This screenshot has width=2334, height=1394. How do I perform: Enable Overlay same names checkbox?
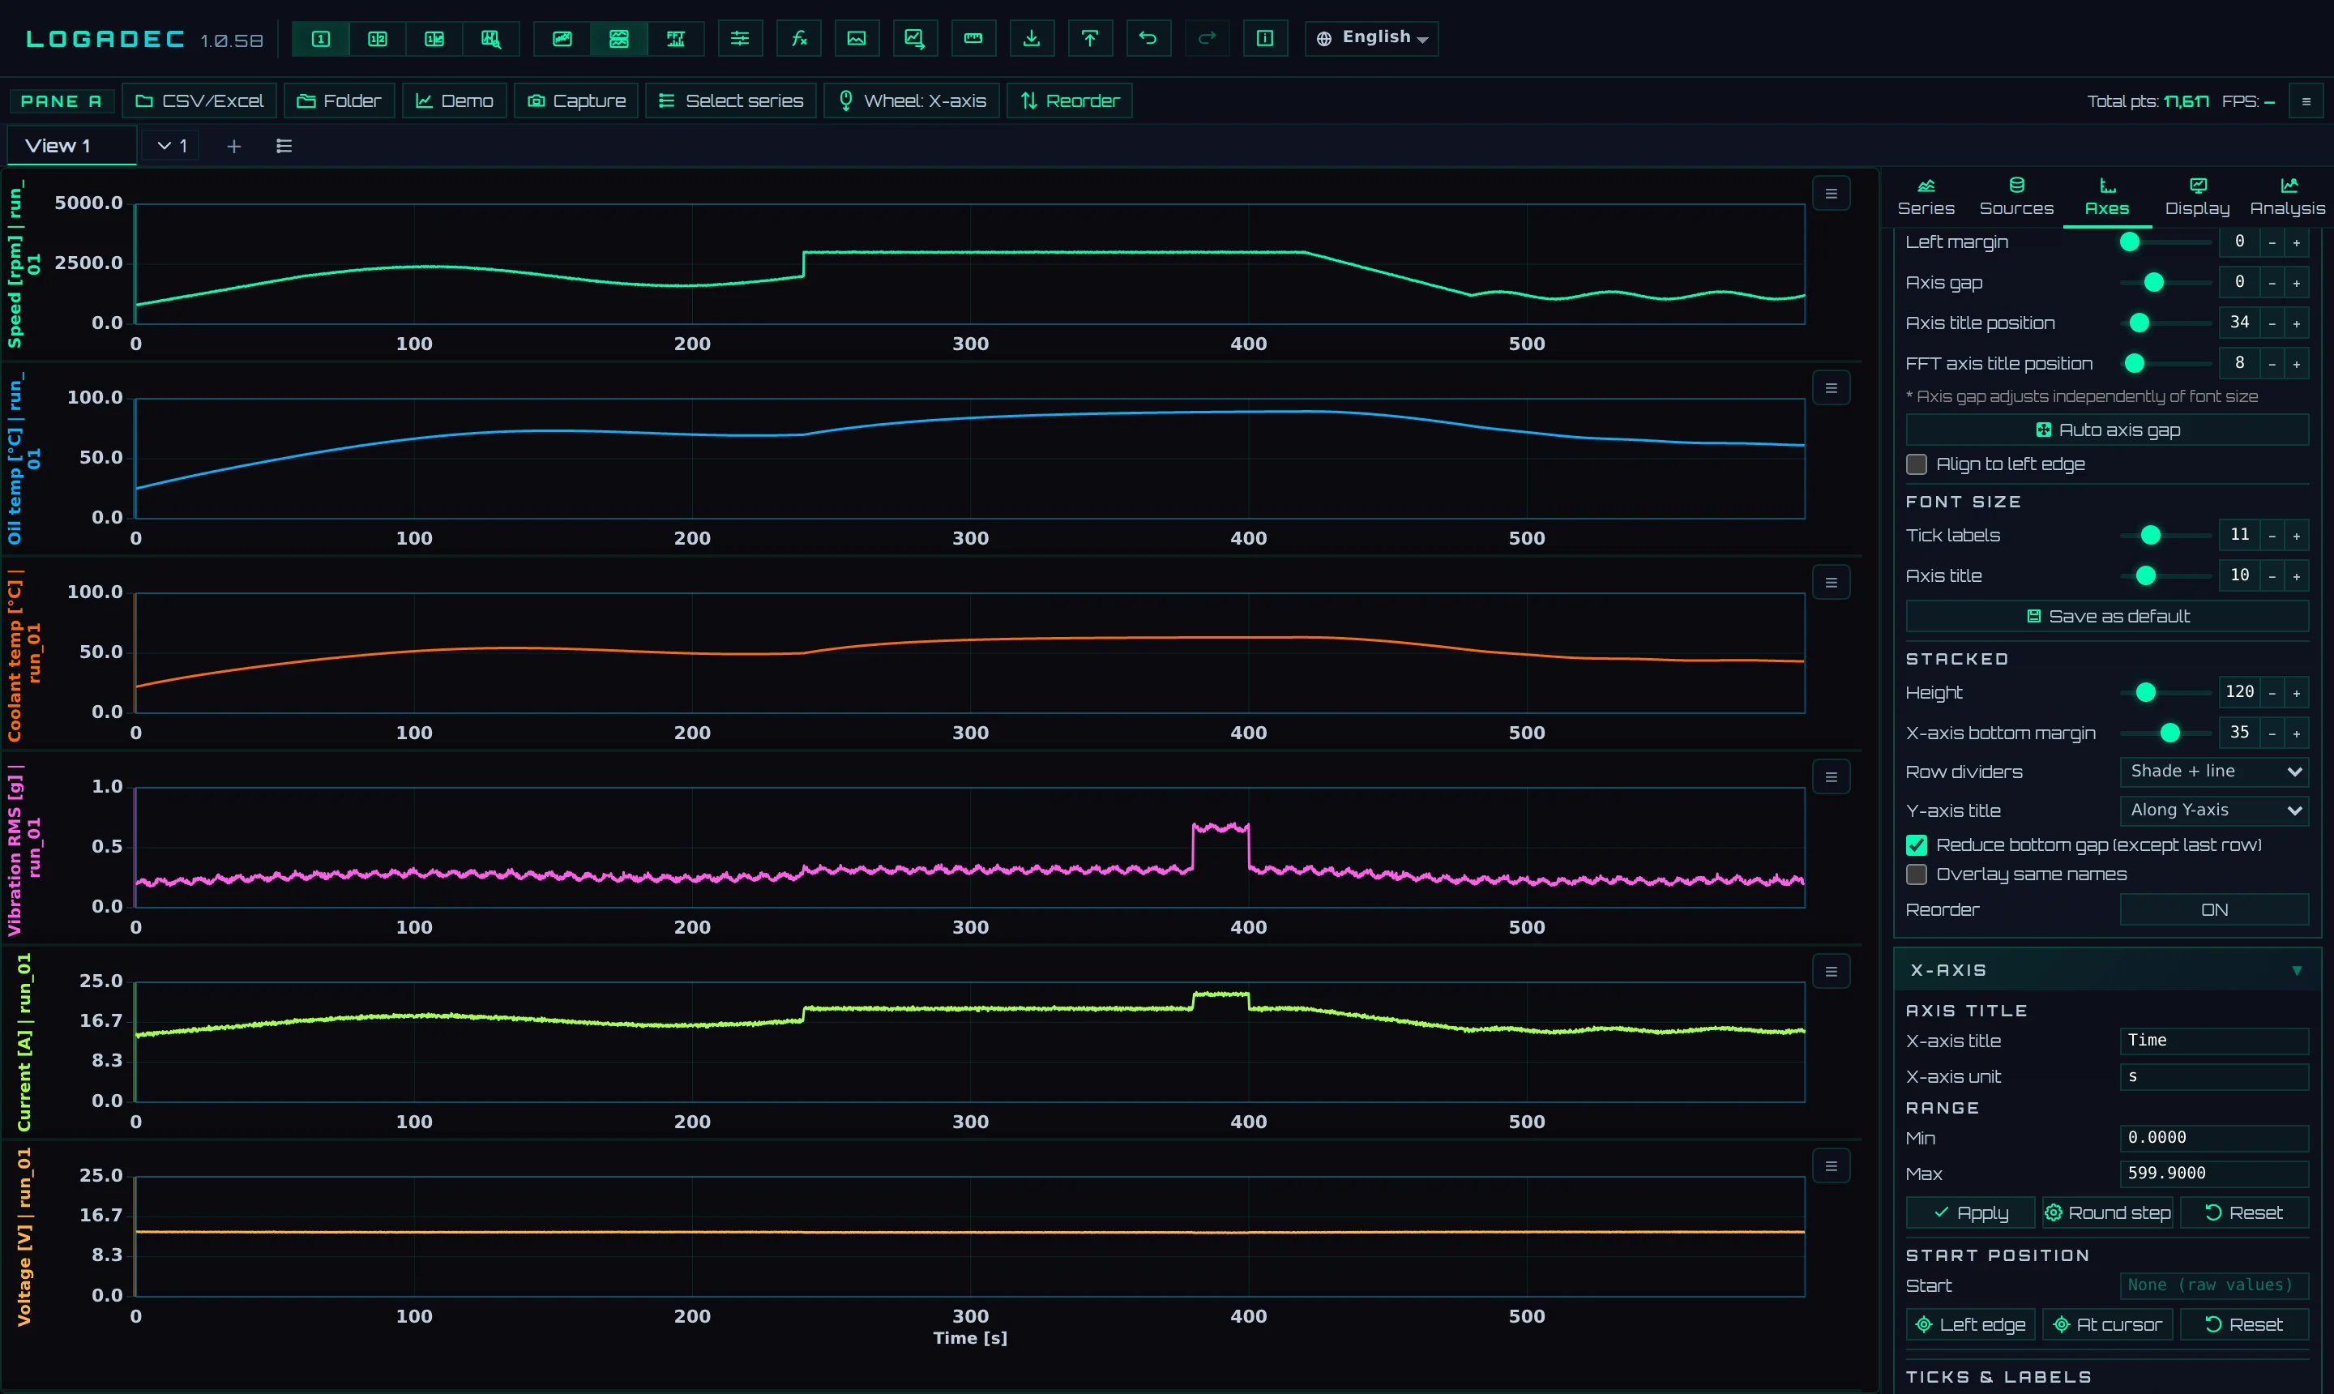click(x=1916, y=874)
